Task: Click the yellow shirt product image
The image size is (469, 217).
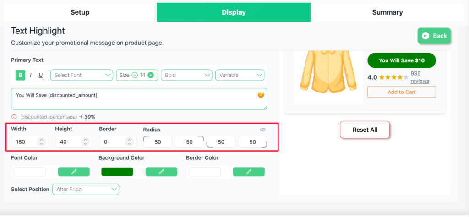Action: [328, 72]
